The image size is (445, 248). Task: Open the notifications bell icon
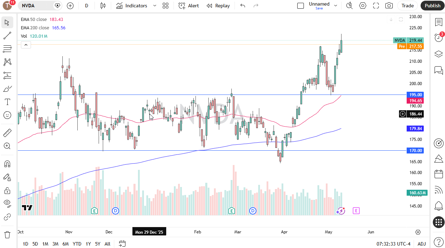point(438,206)
